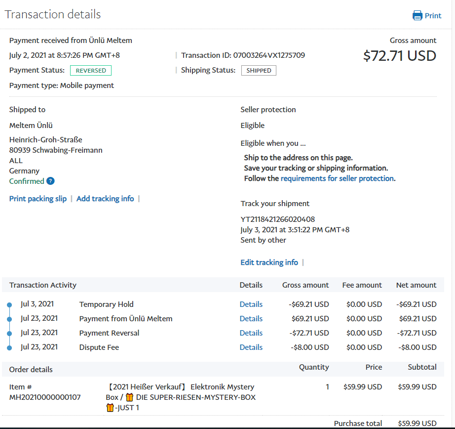Click the REVERSED payment status badge

click(x=91, y=71)
